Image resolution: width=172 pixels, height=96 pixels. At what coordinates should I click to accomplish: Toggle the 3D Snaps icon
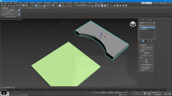63,6
